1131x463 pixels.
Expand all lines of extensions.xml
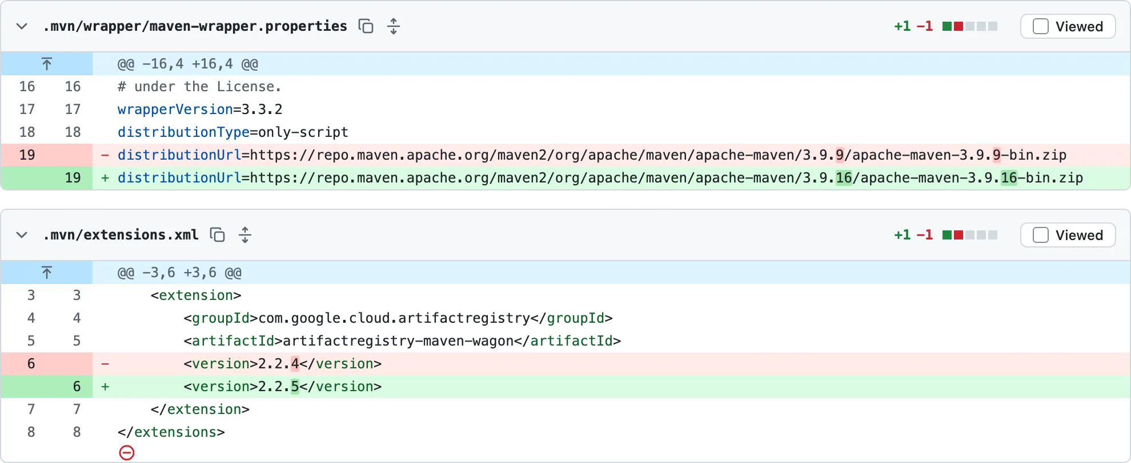(x=245, y=235)
